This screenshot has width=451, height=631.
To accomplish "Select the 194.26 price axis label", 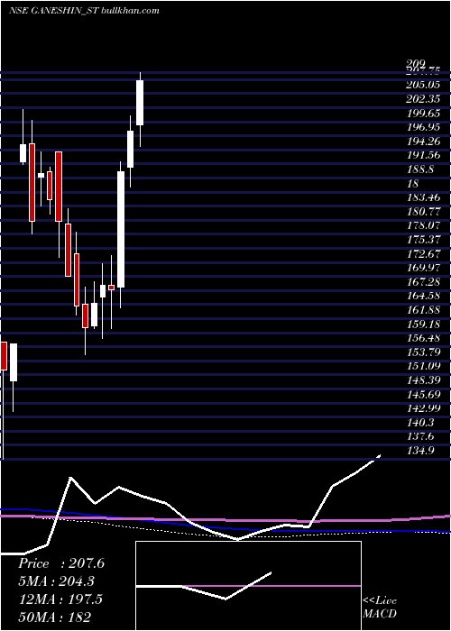I will (423, 142).
